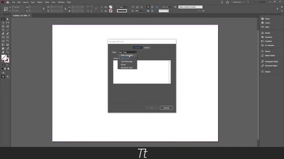Open the Stroke panel
This screenshot has height=159, width=284.
coord(265,33)
